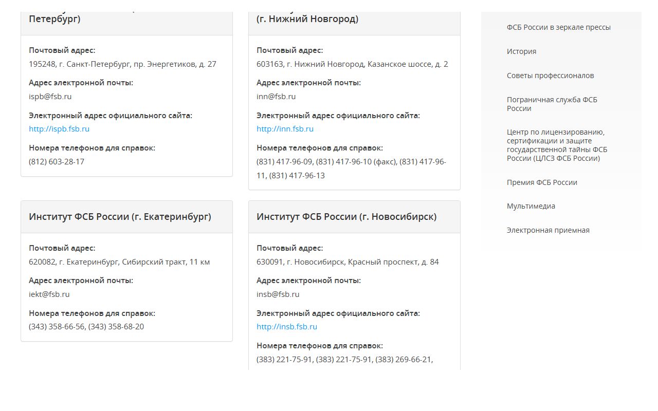
Task: Click the iekt@fsb.ru email address
Action: 49,294
